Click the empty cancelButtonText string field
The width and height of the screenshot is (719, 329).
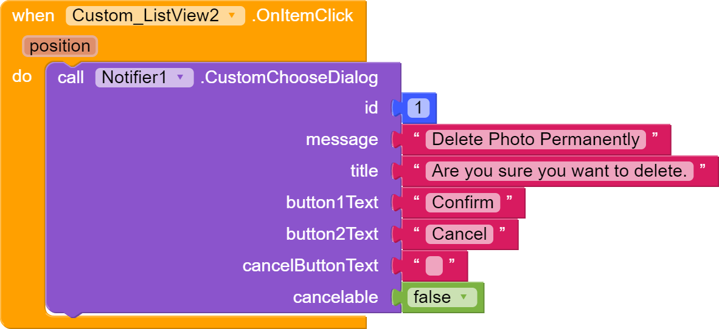click(x=434, y=266)
